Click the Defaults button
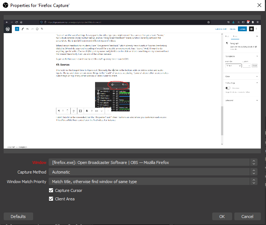This screenshot has width=266, height=225. click(18, 217)
